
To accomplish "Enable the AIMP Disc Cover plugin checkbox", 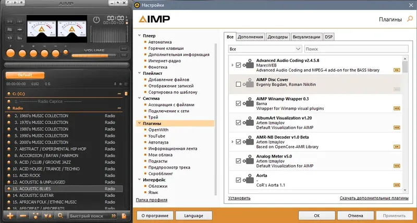I will coord(238,84).
